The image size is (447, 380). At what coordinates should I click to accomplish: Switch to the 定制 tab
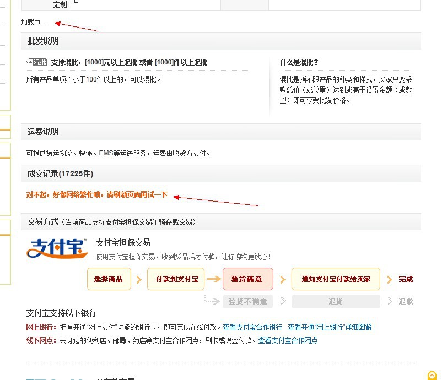(60, 5)
